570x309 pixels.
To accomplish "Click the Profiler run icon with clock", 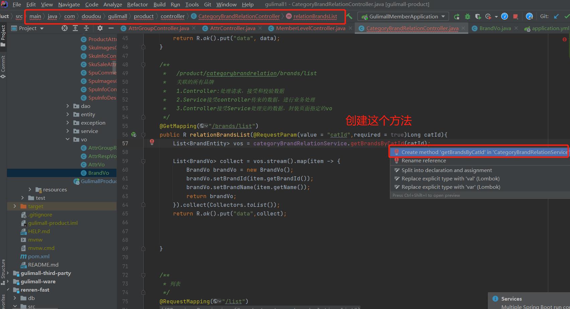I will [x=489, y=16].
